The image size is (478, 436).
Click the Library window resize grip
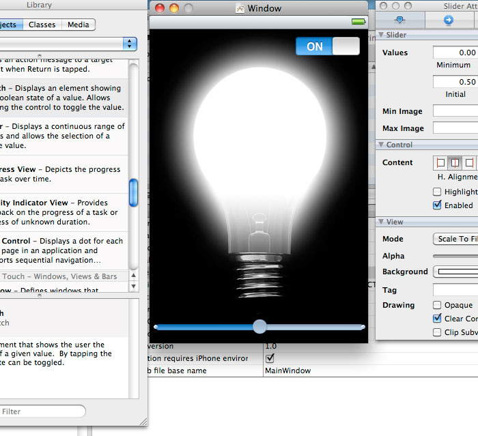coord(143,422)
